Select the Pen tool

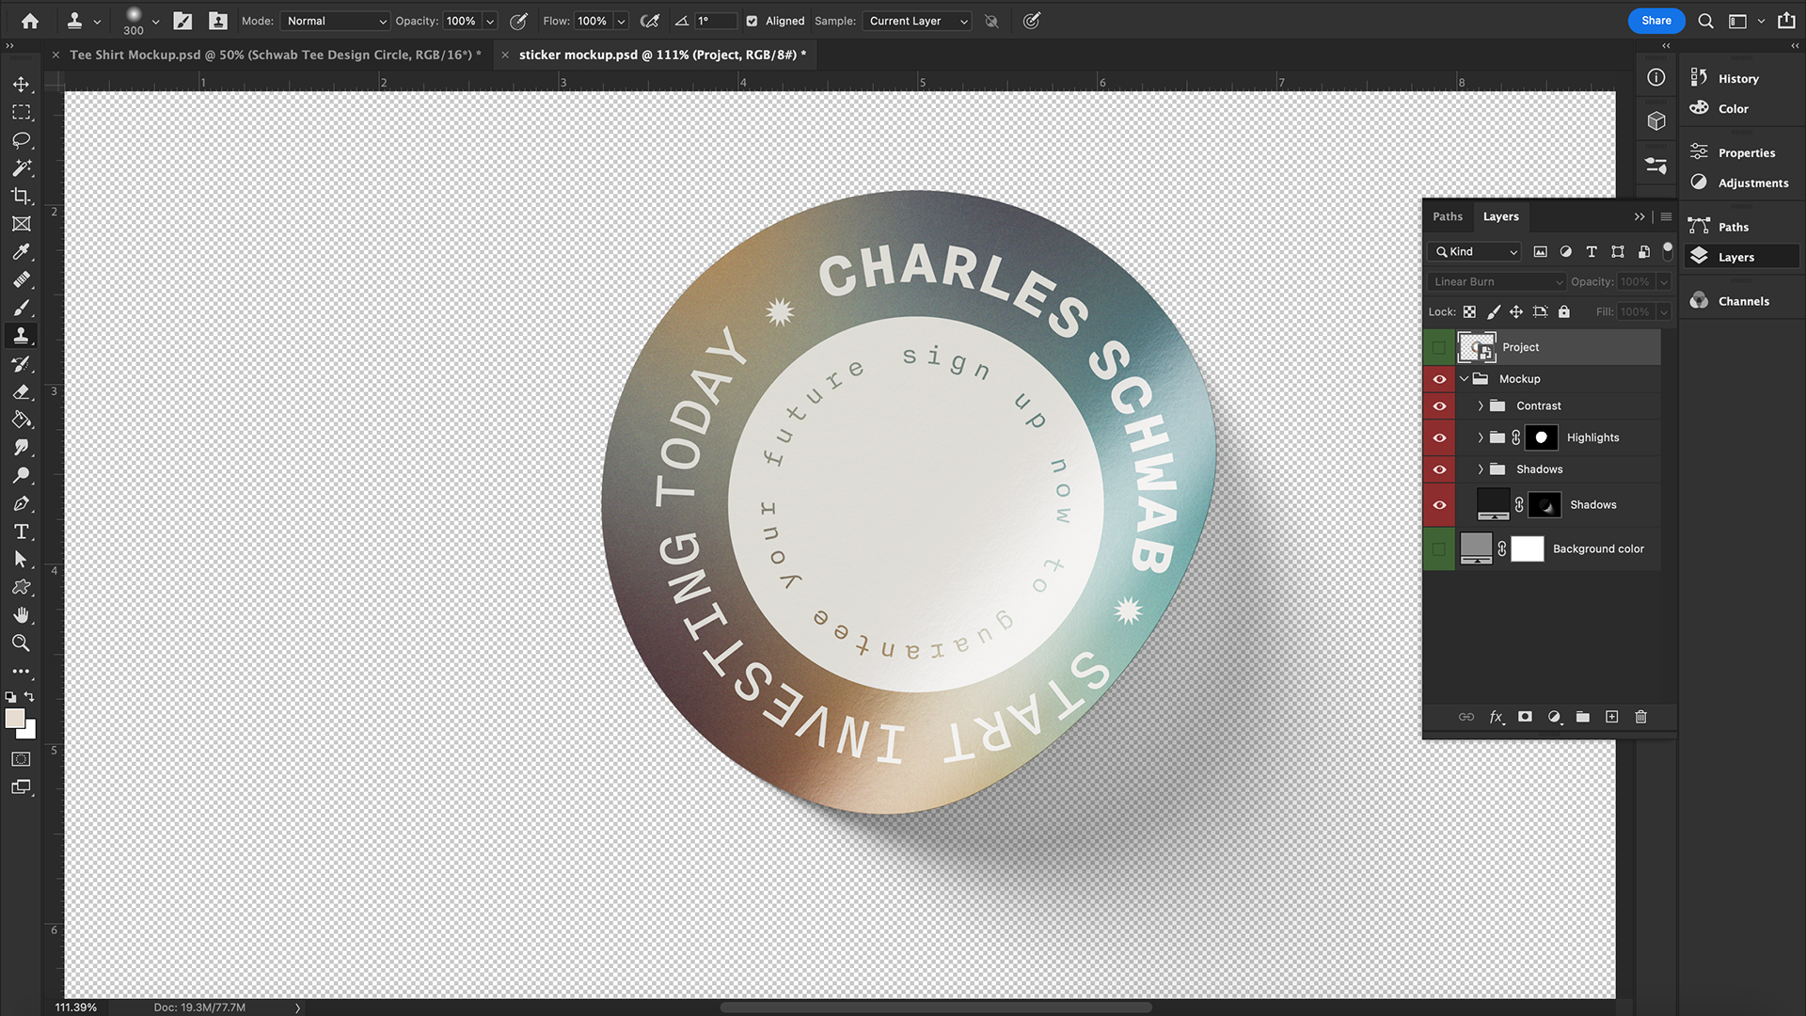21,503
